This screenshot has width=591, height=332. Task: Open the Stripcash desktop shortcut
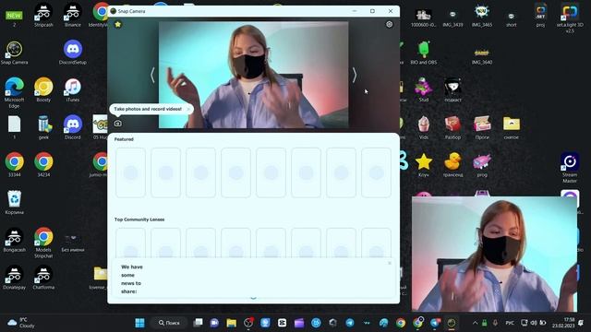click(43, 15)
